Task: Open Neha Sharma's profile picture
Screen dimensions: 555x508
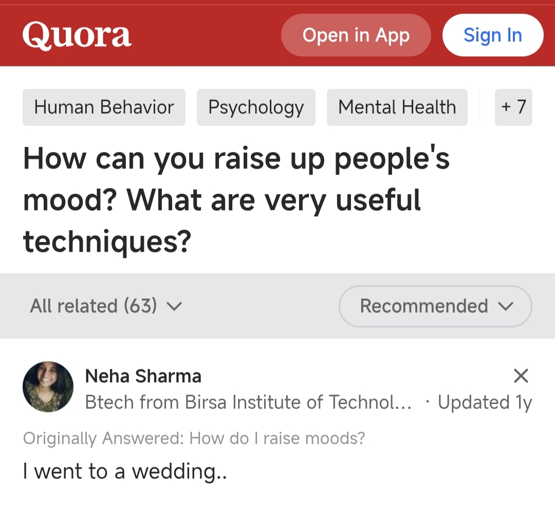Action: (x=48, y=387)
